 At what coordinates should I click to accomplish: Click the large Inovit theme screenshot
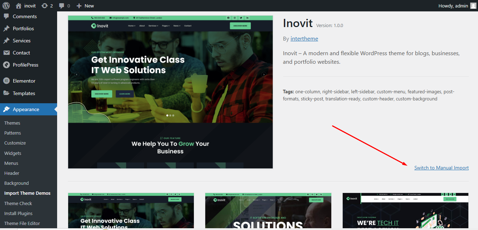click(x=170, y=92)
